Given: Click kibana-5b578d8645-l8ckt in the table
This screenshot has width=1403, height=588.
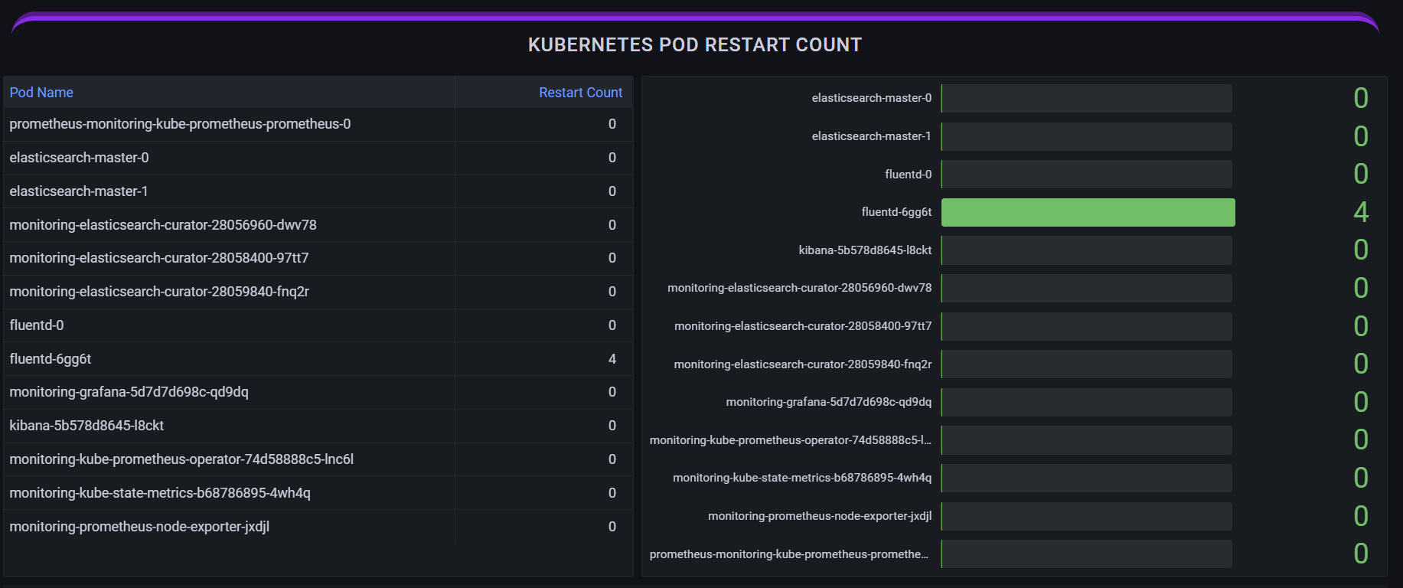Looking at the screenshot, I should 86,426.
